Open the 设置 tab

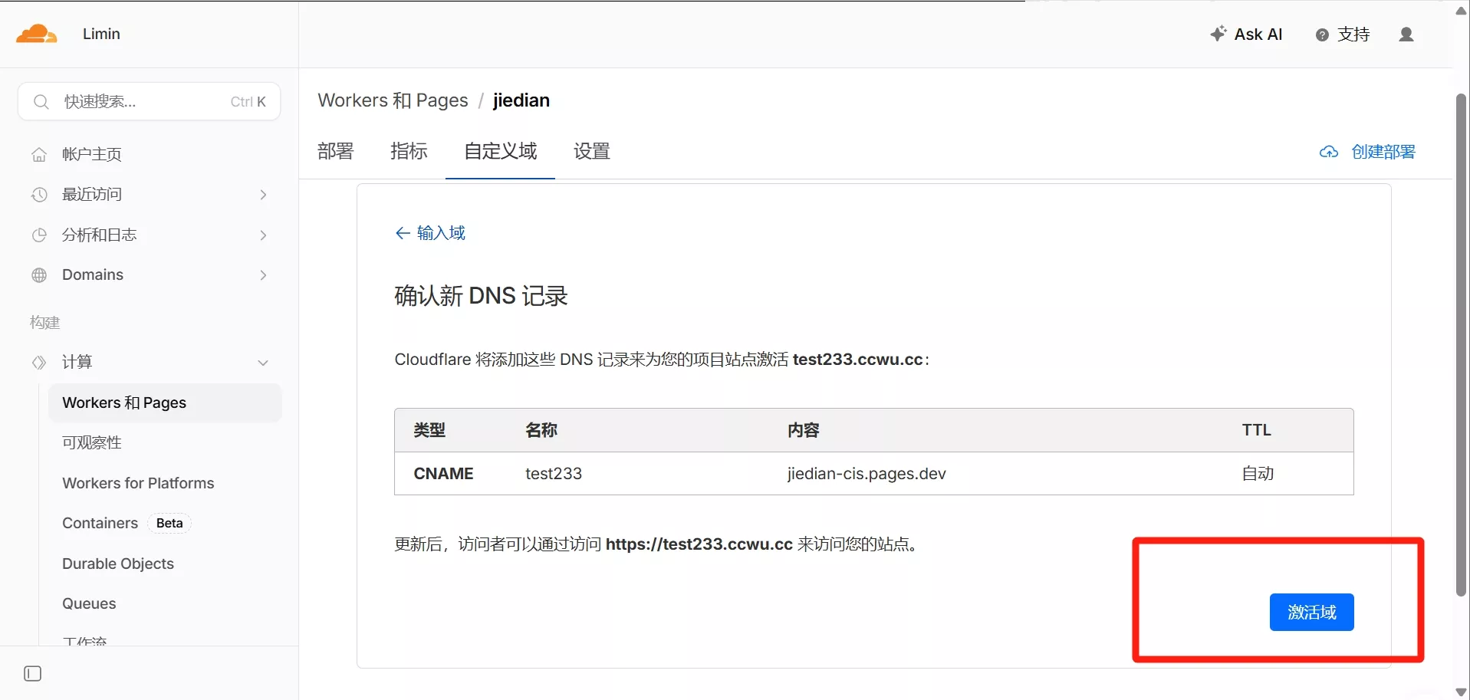click(592, 151)
